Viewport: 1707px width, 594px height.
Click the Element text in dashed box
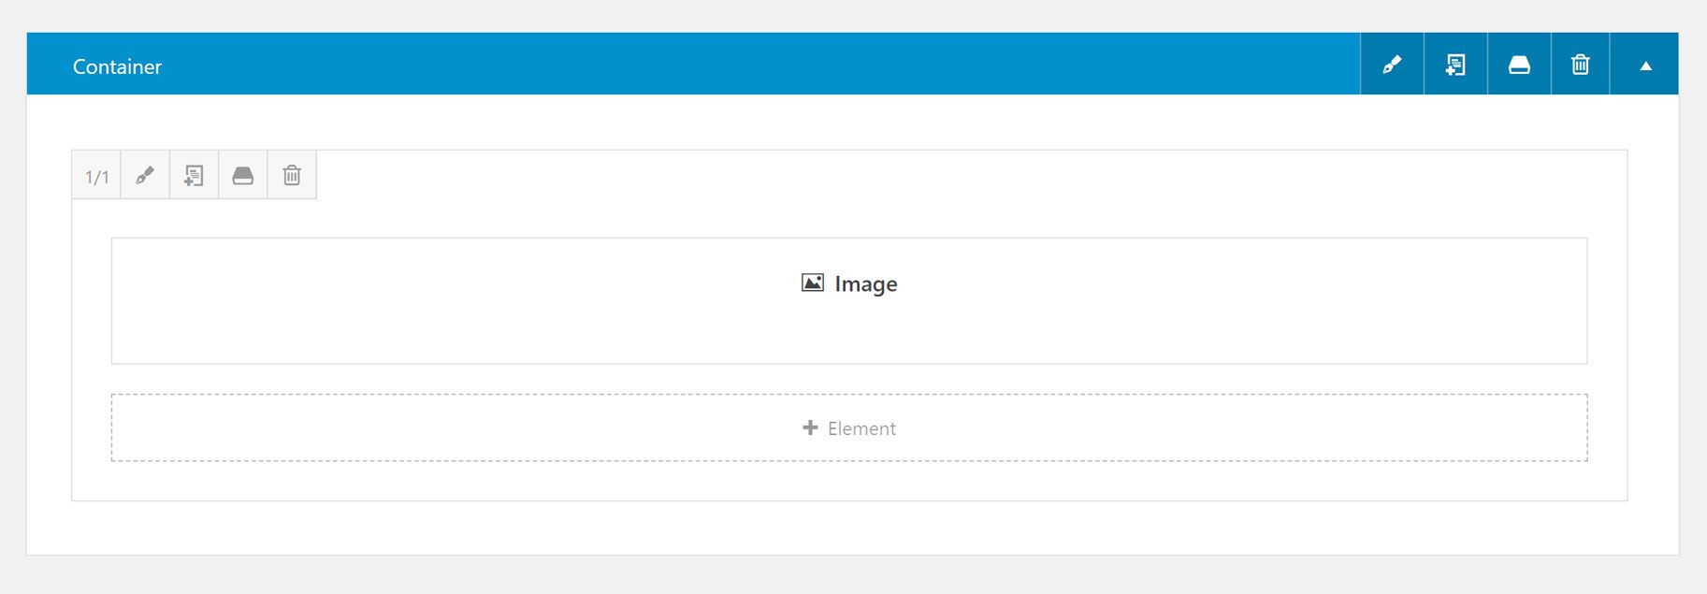pyautogui.click(x=861, y=428)
